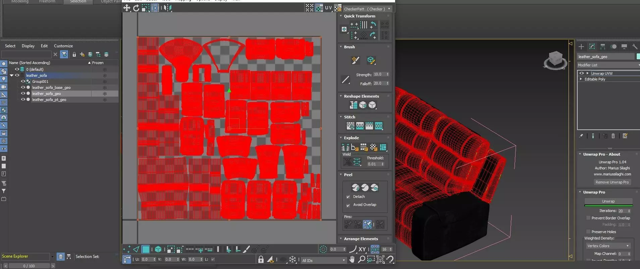Click the Quick Peel icon in Peel panel

[x=356, y=187]
